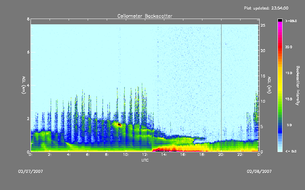
Task: Select the "Plot updated: 23:54:00" timestamp
Action: click(266, 8)
